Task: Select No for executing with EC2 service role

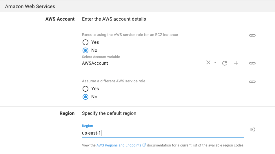Action: [x=85, y=50]
